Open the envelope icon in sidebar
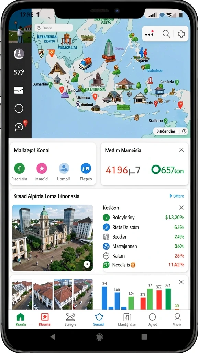 pos(19,90)
